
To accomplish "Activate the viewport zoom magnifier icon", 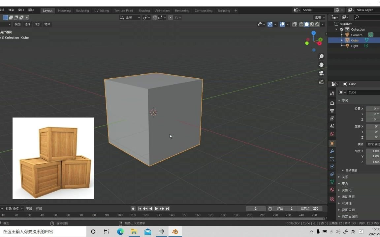I will point(321,56).
